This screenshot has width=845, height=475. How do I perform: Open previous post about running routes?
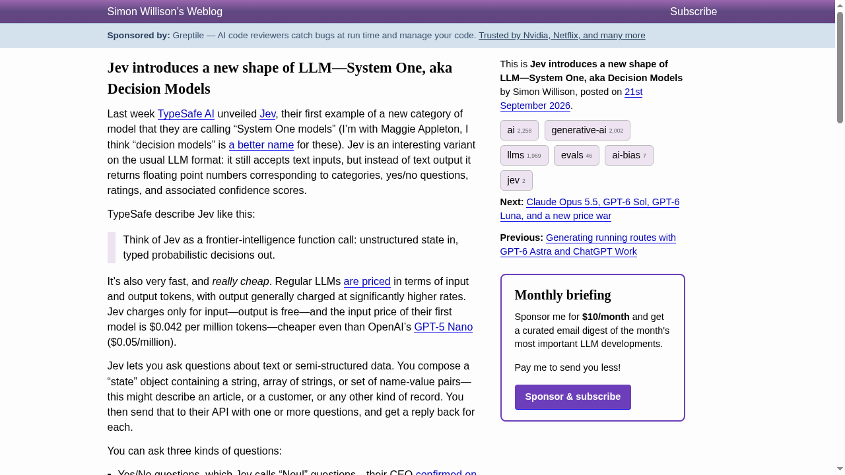click(588, 245)
